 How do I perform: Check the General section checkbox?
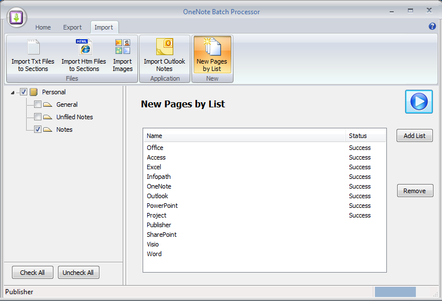(37, 104)
